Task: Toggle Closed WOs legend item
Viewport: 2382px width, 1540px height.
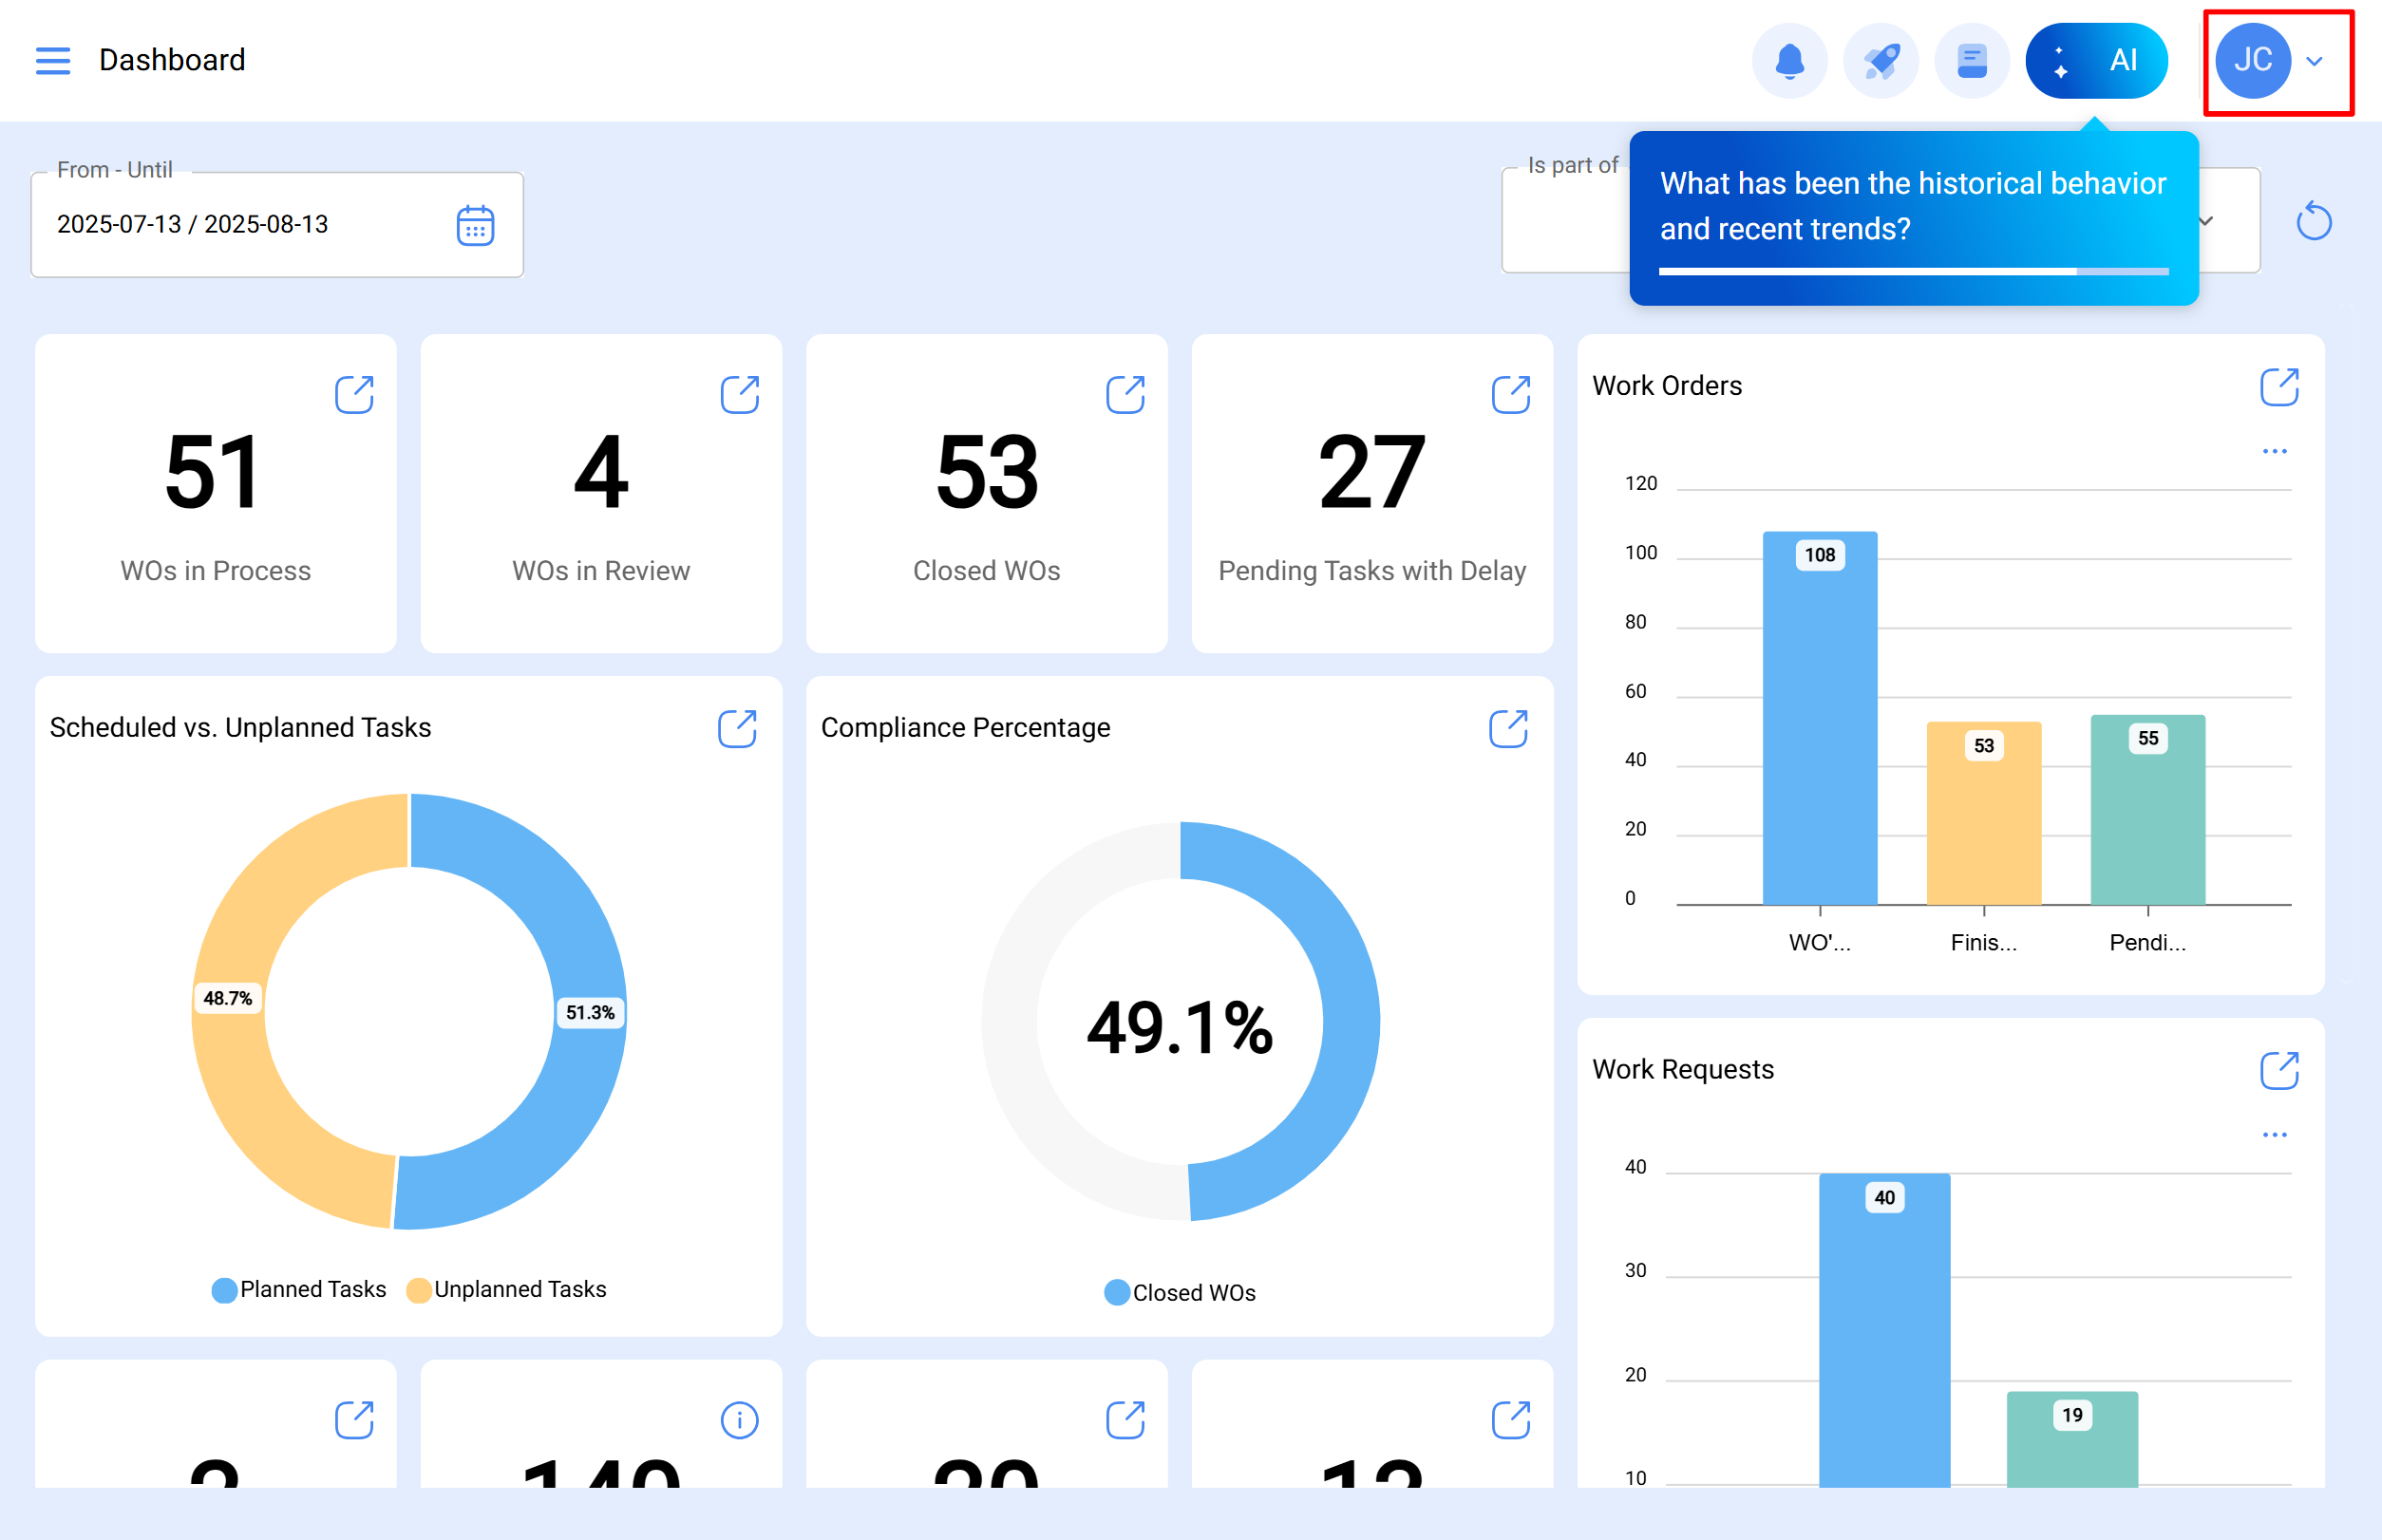Action: 1180,1293
